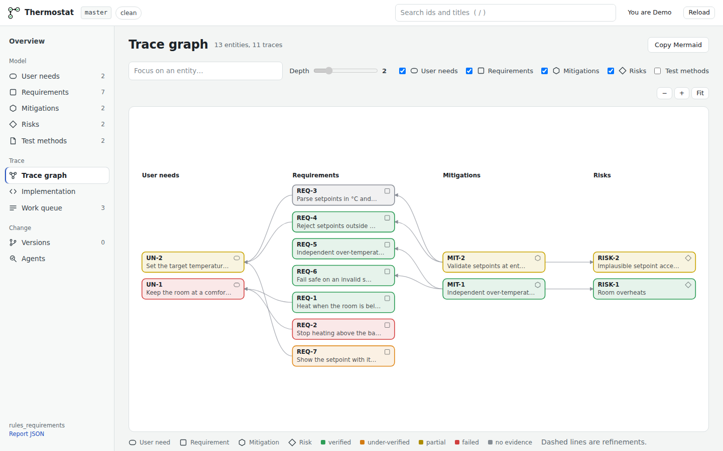723x451 pixels.
Task: Select the REQ-7 requirement node
Action: pyautogui.click(x=343, y=356)
